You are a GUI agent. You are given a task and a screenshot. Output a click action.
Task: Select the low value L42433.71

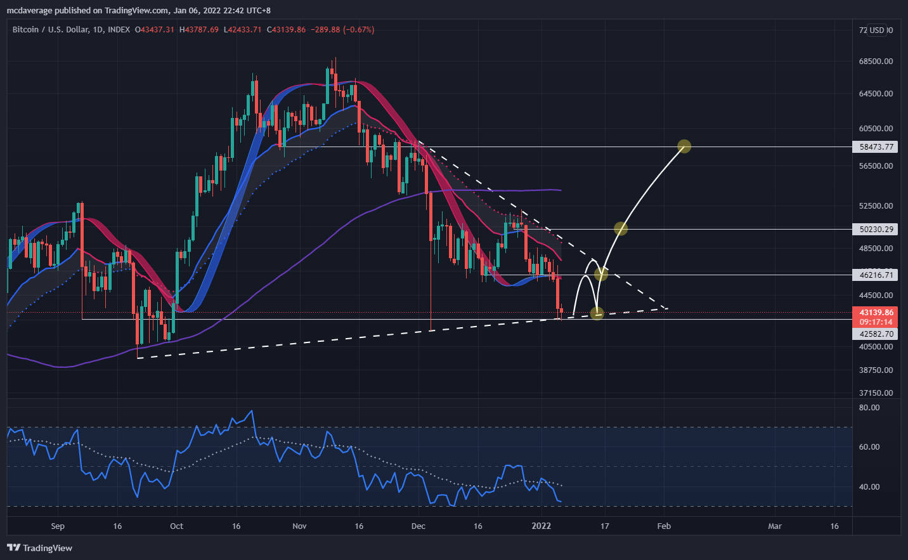pyautogui.click(x=243, y=30)
